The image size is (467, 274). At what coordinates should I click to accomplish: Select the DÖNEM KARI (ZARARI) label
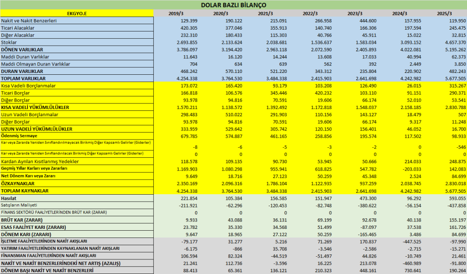(26, 234)
